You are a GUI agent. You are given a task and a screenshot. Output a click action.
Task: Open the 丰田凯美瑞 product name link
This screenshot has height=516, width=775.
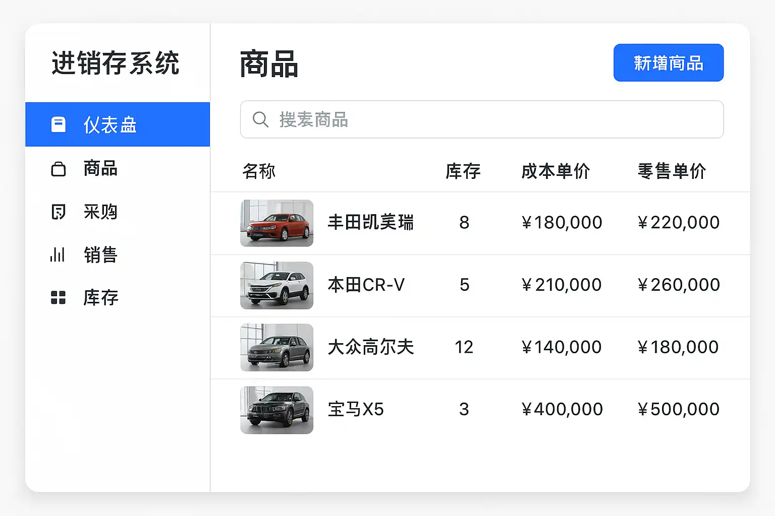point(370,222)
